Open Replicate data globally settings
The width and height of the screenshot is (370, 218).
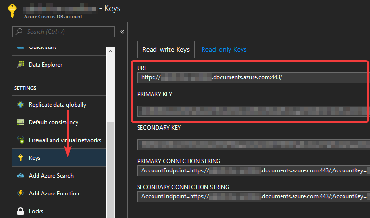tap(59, 105)
